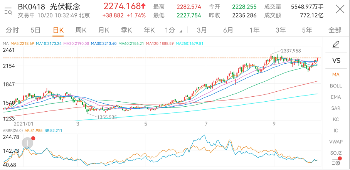
Task: Set range to 1年
Action: tap(254, 30)
